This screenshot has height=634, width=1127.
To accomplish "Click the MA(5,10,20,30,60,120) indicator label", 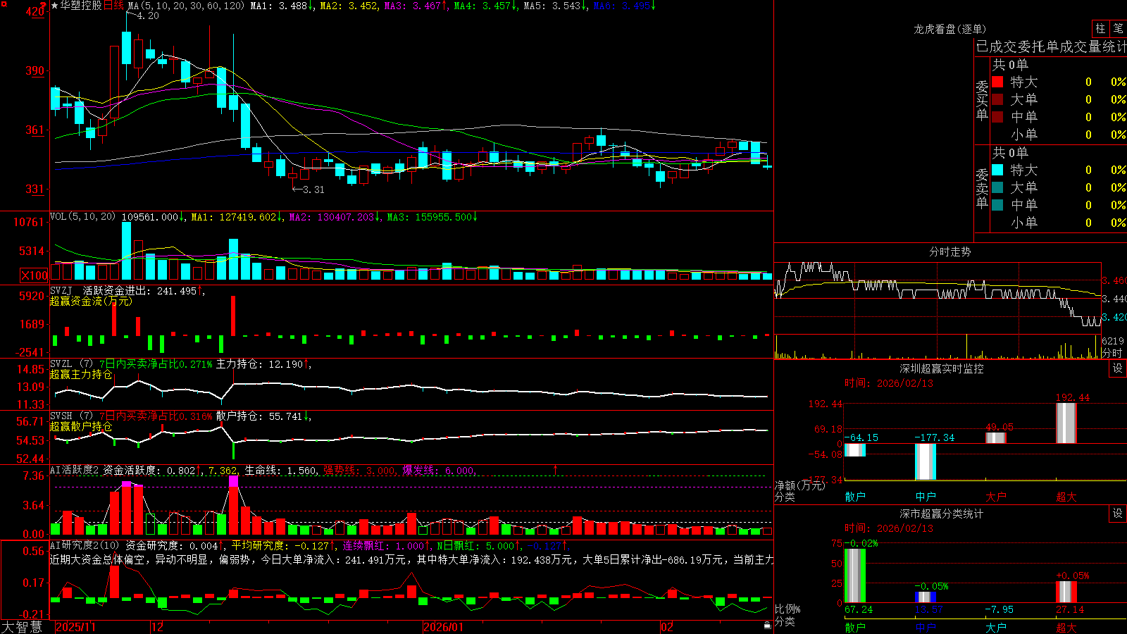I will pyautogui.click(x=186, y=6).
